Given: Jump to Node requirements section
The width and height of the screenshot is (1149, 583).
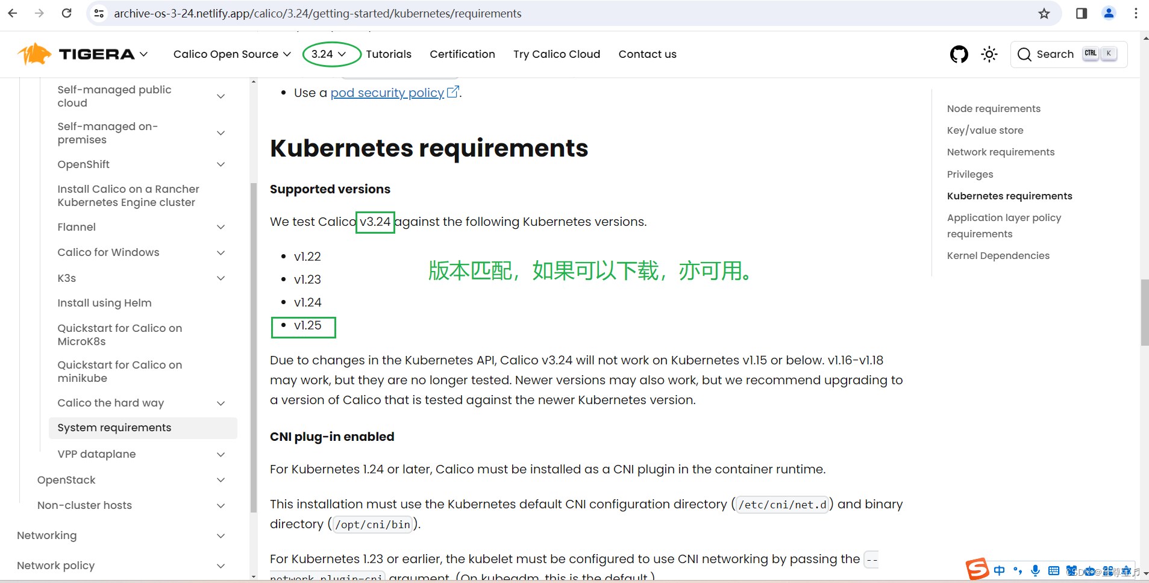Looking at the screenshot, I should click(994, 108).
